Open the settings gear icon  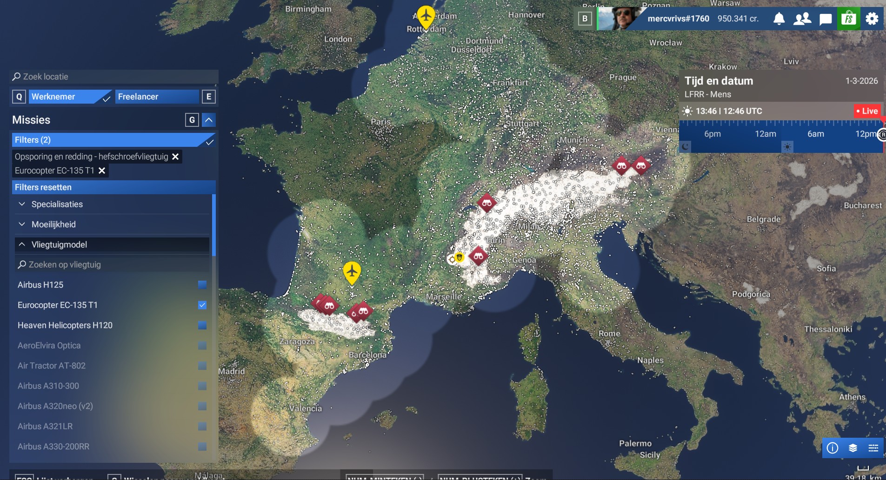point(872,19)
